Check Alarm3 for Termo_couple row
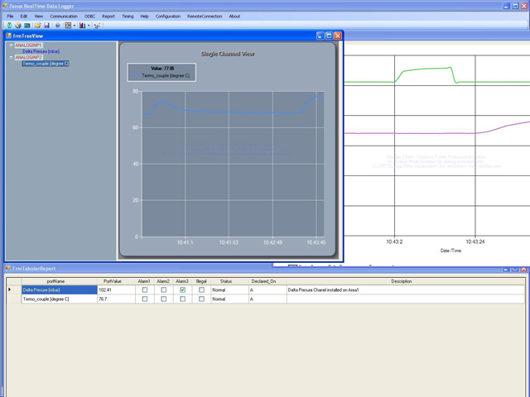The height and width of the screenshot is (397, 530). (182, 299)
